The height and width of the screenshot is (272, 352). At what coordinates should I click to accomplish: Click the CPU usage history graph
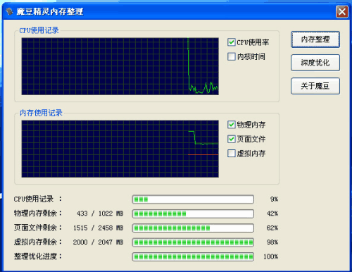point(120,66)
